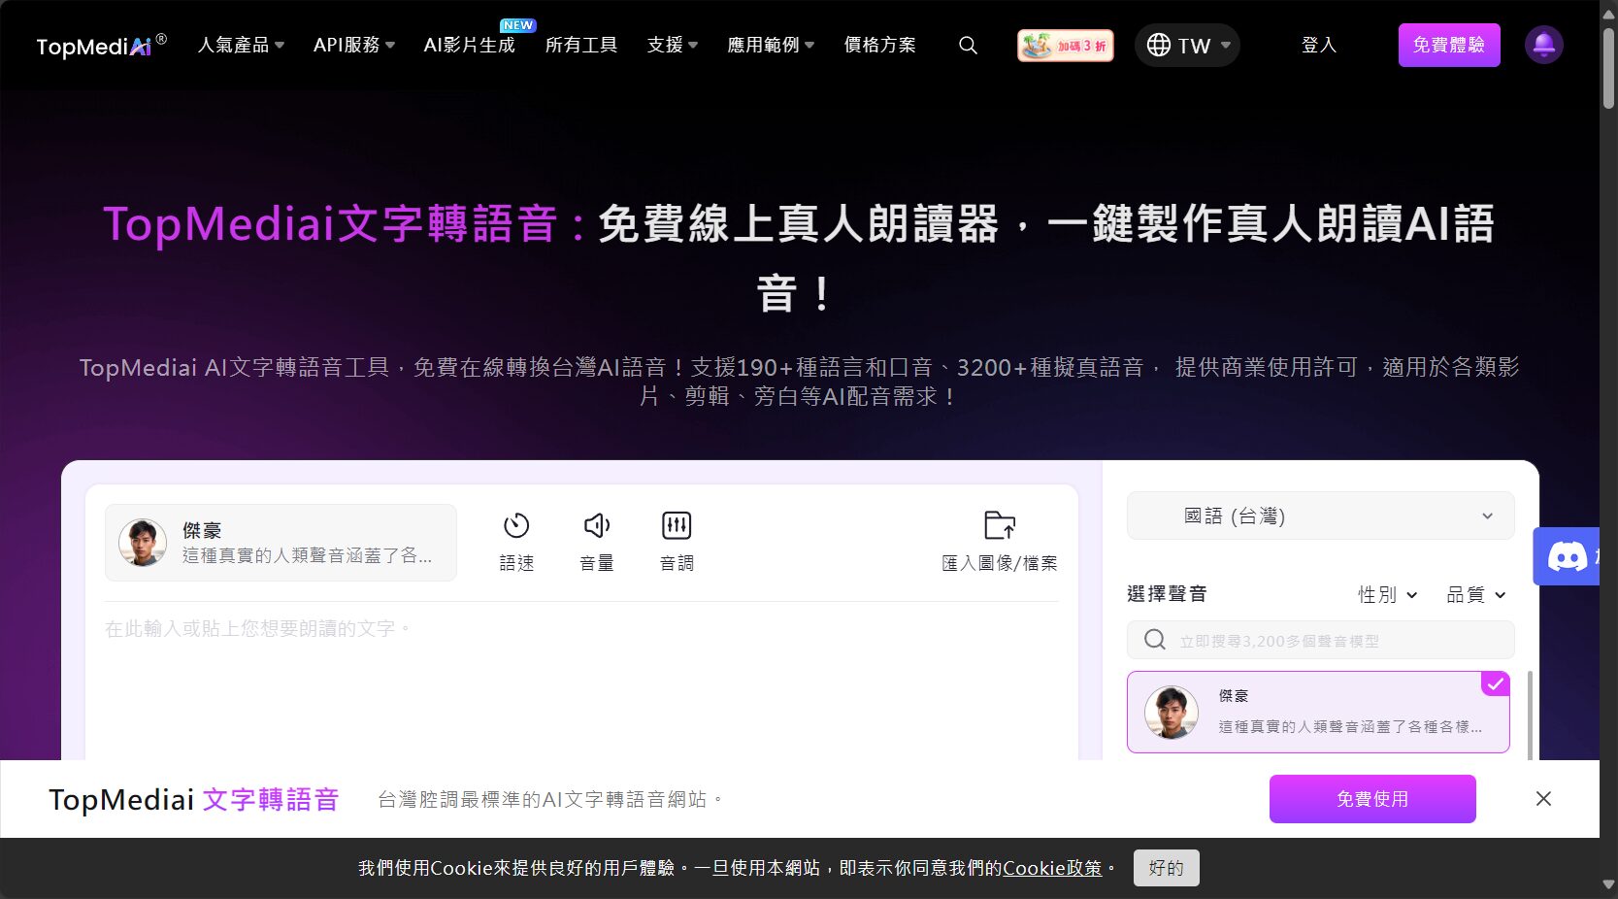Click 免費體驗 button in header
This screenshot has height=899, width=1618.
pyautogui.click(x=1449, y=45)
